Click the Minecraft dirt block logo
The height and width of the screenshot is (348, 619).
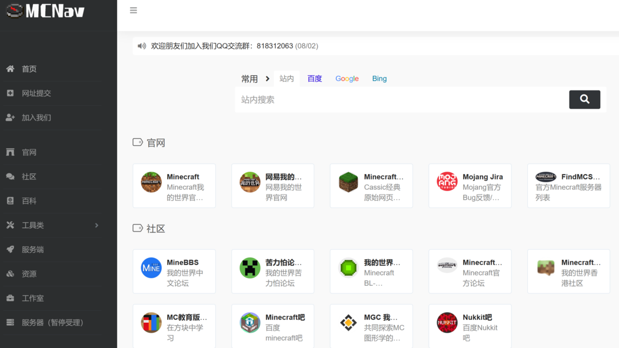coord(151,182)
